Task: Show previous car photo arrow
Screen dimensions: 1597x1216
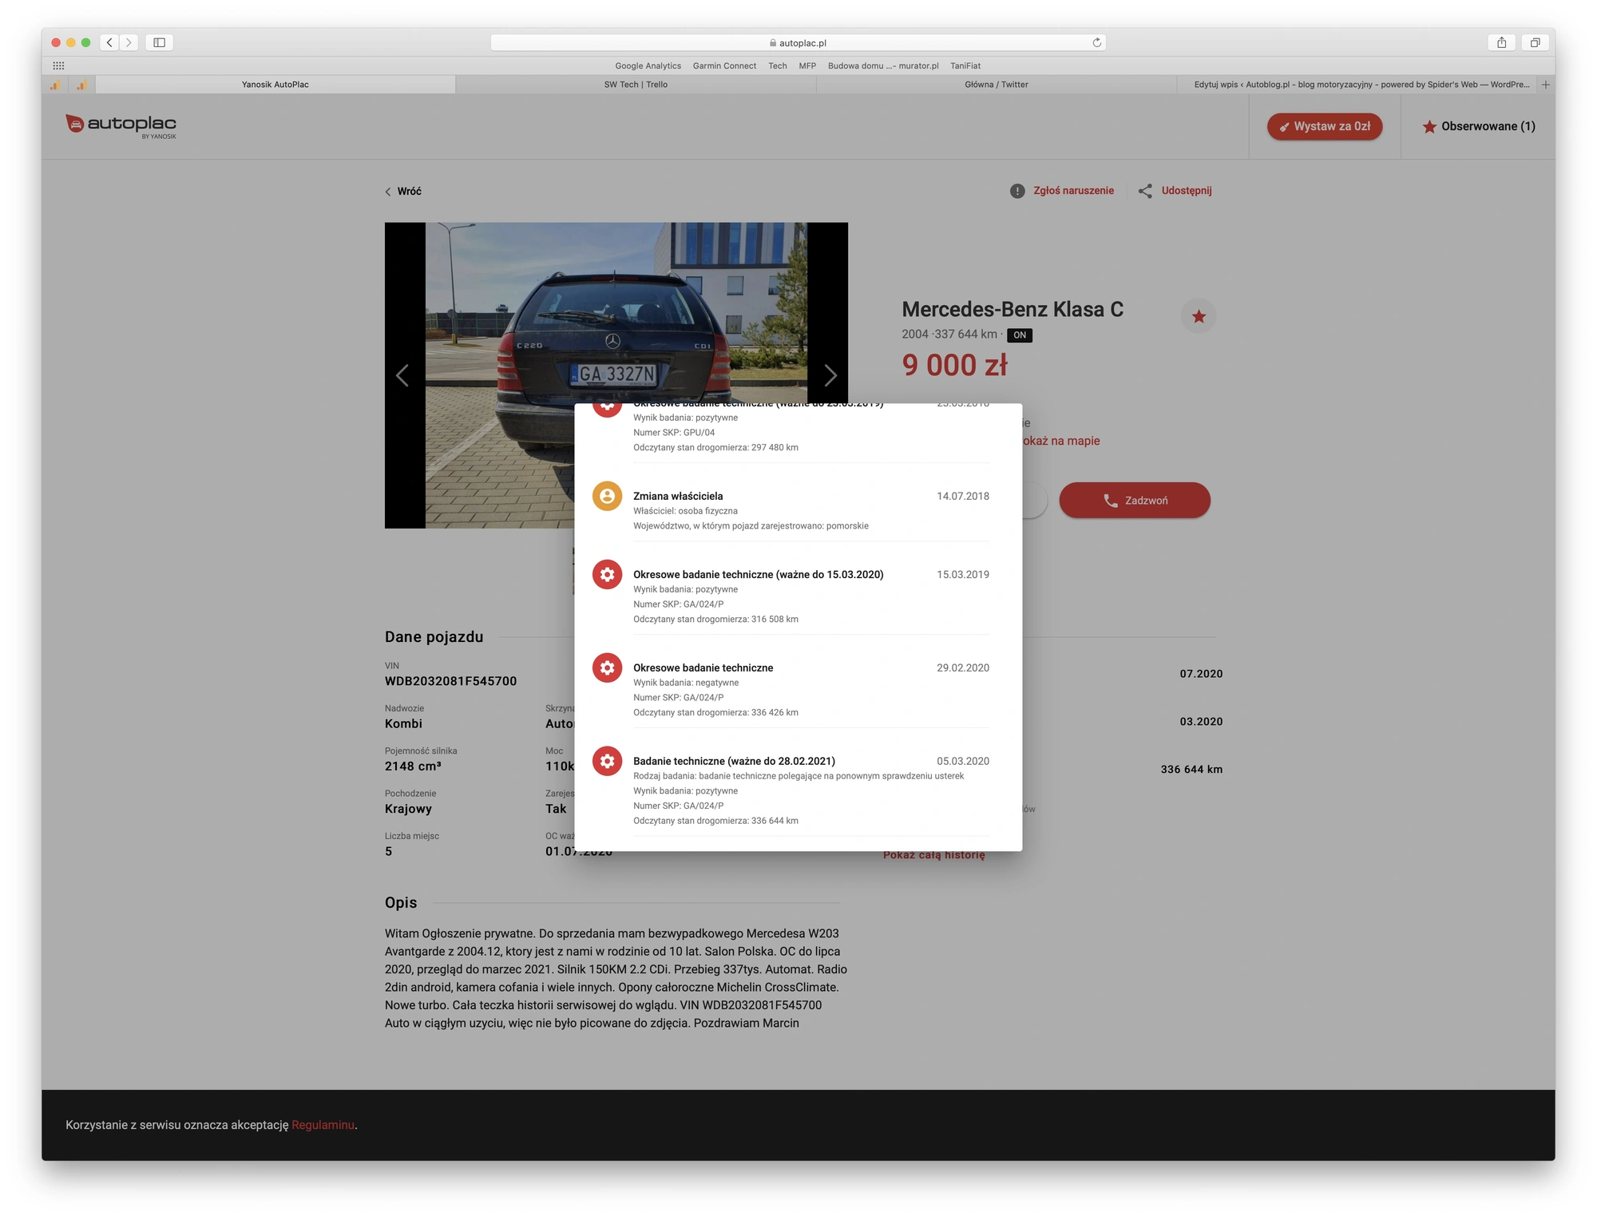Action: pos(402,375)
